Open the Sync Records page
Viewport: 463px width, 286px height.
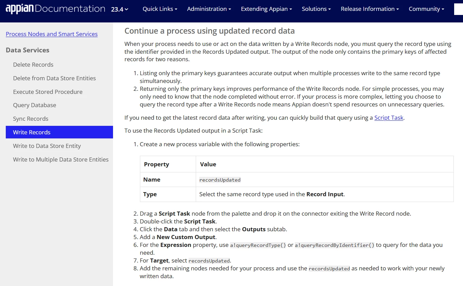point(31,119)
